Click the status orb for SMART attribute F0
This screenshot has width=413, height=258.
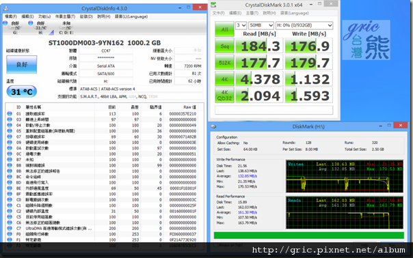[x=10, y=234]
